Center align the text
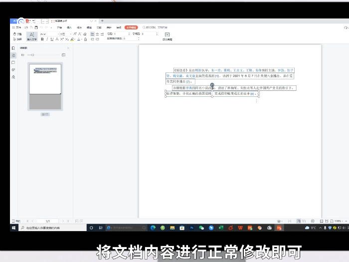Screen dimensions: 349x262 pyautogui.click(x=97, y=34)
